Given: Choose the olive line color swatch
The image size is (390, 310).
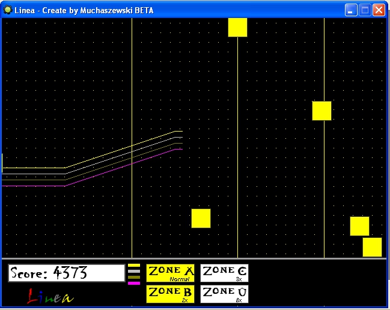Looking at the screenshot, I should pos(134,277).
